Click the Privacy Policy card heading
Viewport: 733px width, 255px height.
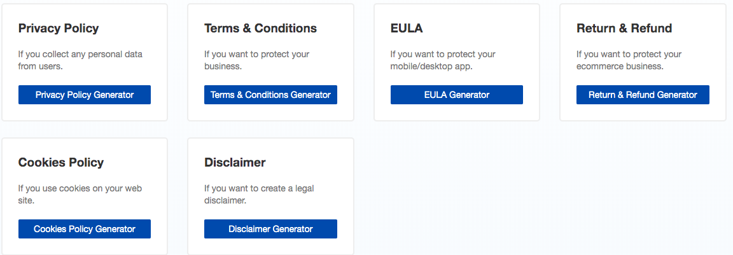59,29
